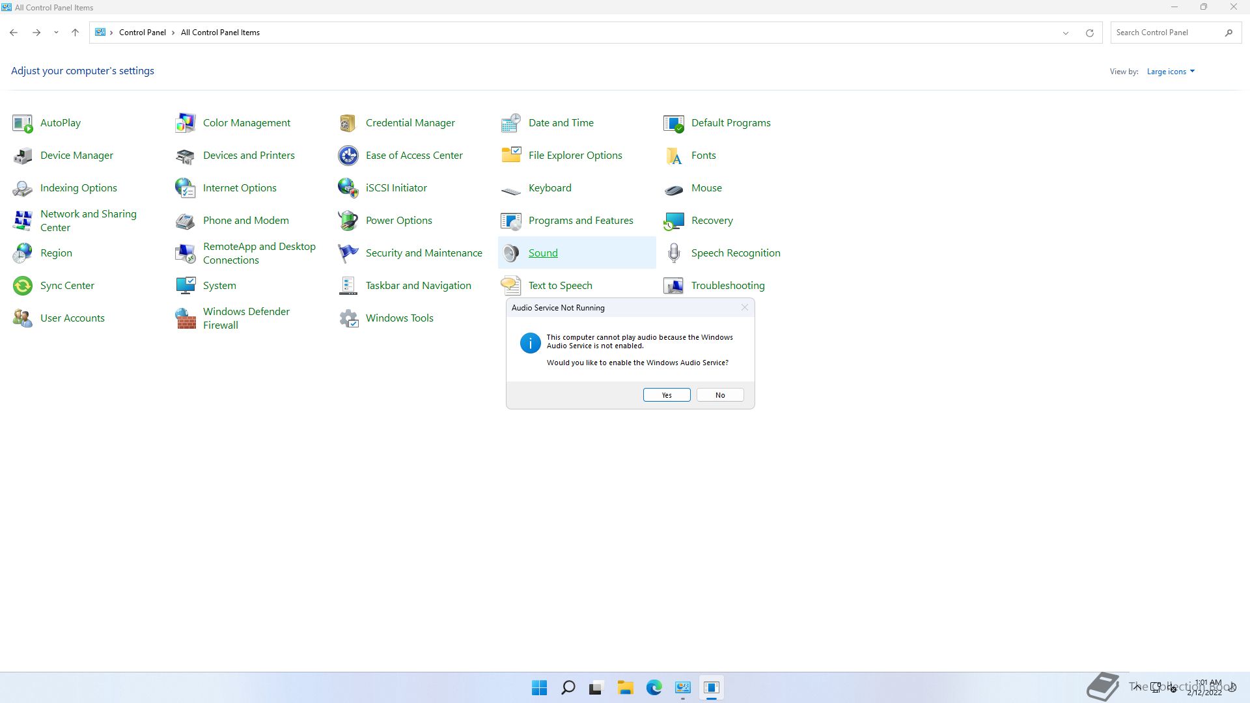Launch Microsoft Edge from taskbar
This screenshot has width=1250, height=703.
(654, 688)
